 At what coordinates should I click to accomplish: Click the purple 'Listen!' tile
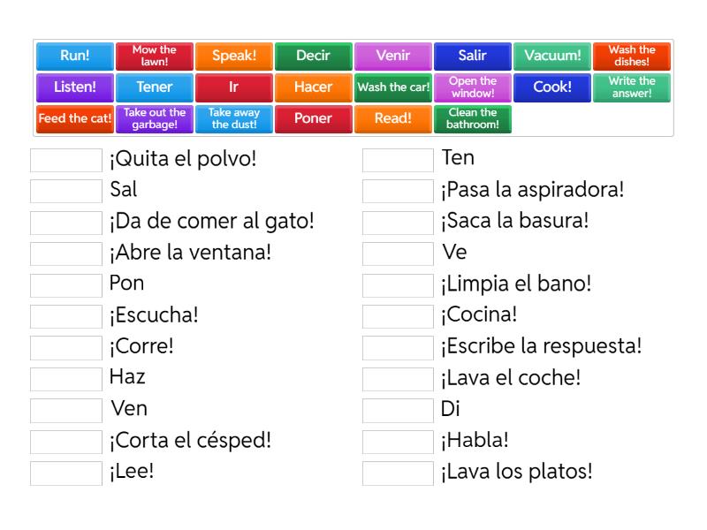point(75,87)
